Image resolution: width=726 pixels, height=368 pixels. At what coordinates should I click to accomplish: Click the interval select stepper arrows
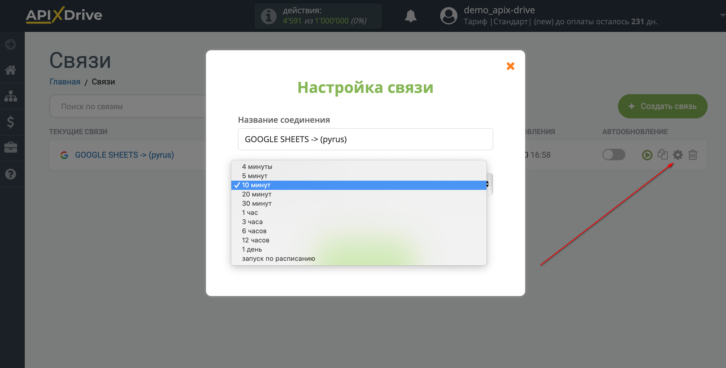[x=488, y=184]
